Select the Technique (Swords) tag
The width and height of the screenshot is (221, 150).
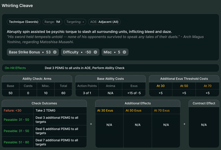point(23,22)
